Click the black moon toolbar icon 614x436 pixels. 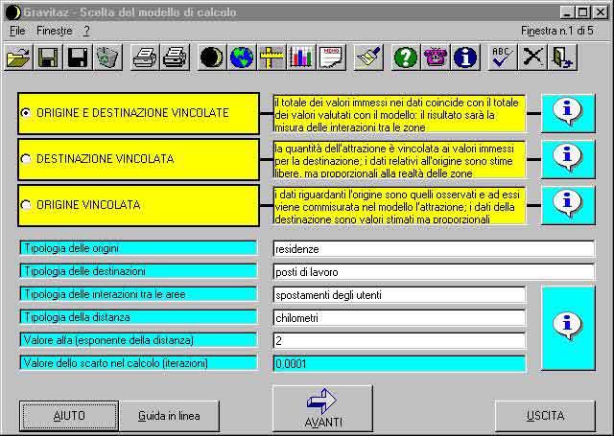point(212,57)
